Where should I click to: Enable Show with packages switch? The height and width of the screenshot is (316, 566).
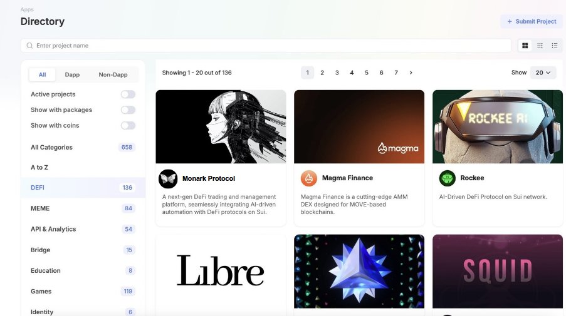128,110
